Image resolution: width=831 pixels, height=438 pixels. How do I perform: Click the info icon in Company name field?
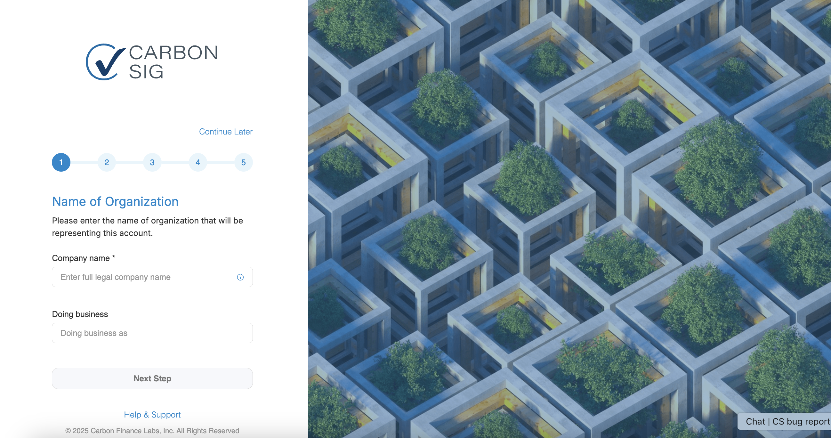[x=240, y=277]
